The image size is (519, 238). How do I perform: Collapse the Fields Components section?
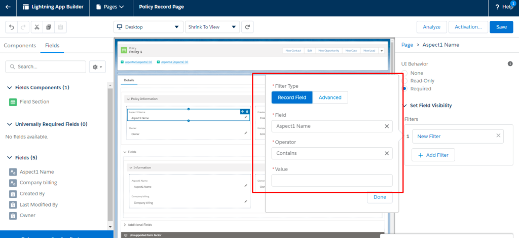pyautogui.click(x=9, y=88)
